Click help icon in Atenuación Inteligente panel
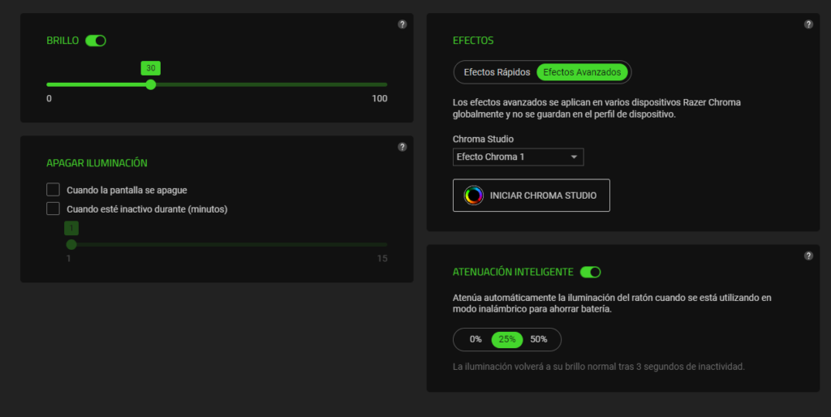The height and width of the screenshot is (417, 831). click(x=808, y=256)
